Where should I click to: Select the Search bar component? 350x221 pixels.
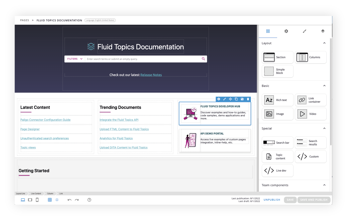(x=277, y=143)
